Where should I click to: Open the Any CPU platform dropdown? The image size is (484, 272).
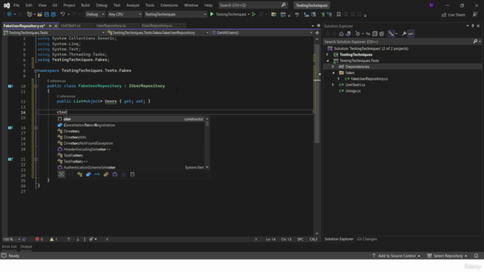pos(124,14)
